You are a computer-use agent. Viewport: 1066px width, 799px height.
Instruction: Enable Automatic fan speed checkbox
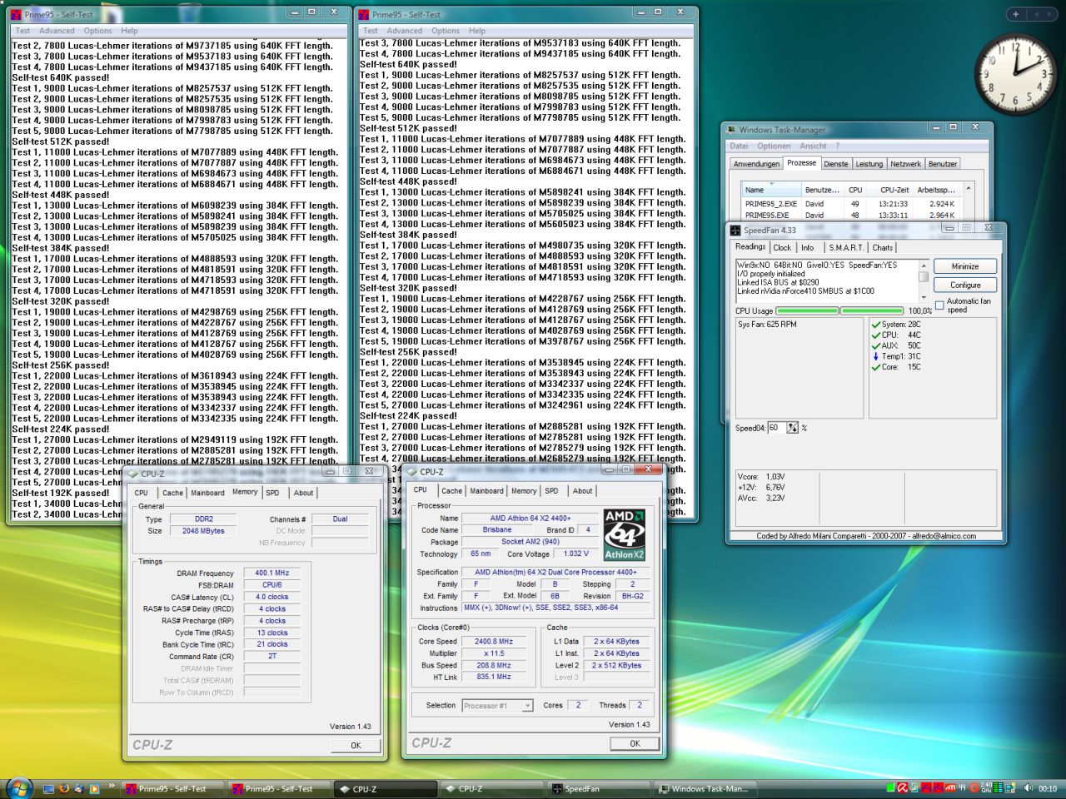point(939,305)
